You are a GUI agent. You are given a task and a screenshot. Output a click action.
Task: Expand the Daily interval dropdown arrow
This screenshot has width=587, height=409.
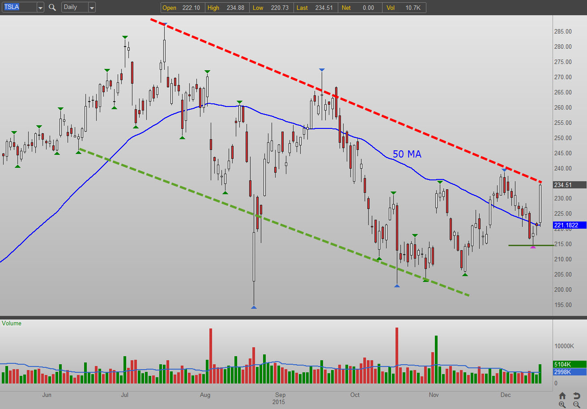point(91,8)
